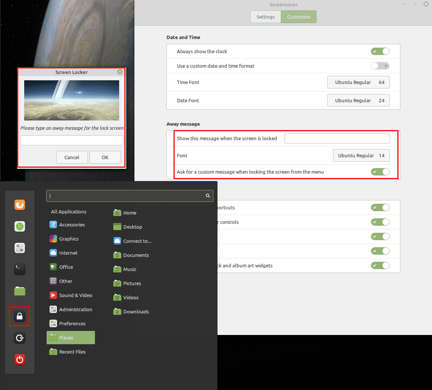This screenshot has height=390, width=432.
Task: Open Date Font chooser Ubuntu Regular 24
Action: pyautogui.click(x=358, y=100)
